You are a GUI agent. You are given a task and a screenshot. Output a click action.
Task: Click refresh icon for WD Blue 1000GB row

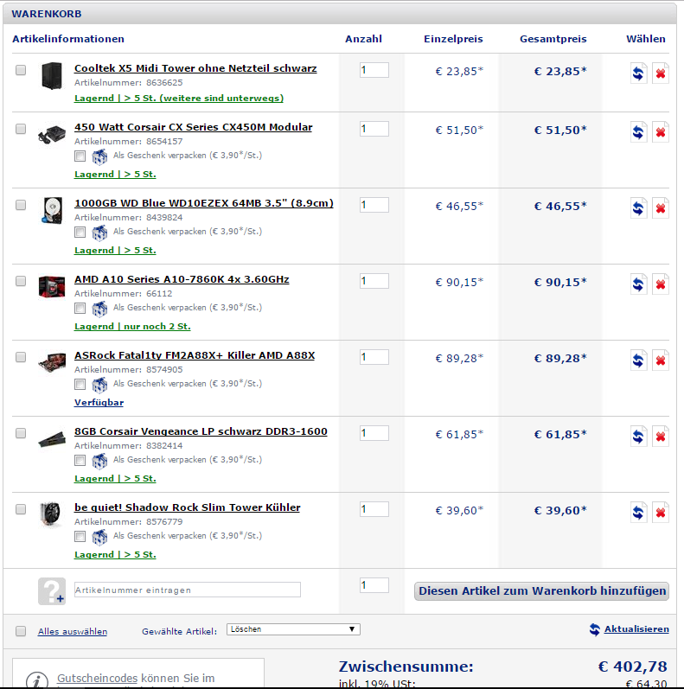(638, 207)
